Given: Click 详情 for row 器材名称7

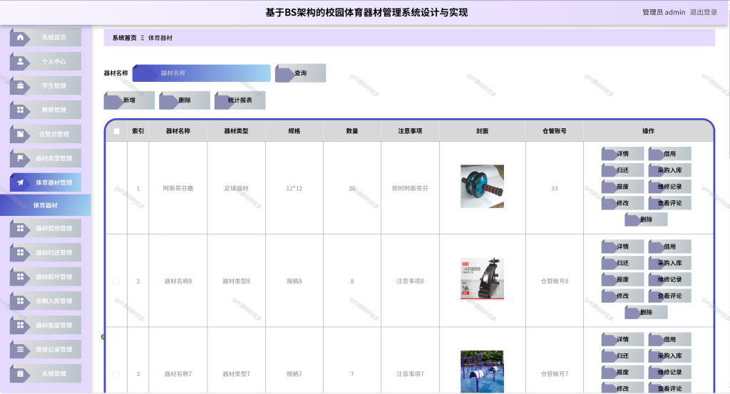Looking at the screenshot, I should tap(622, 339).
